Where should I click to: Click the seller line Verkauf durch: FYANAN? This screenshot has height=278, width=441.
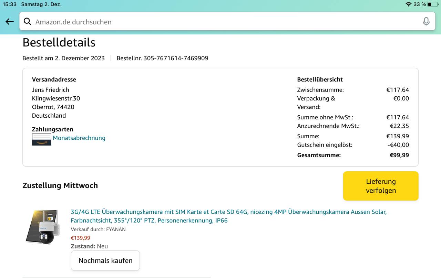point(98,229)
